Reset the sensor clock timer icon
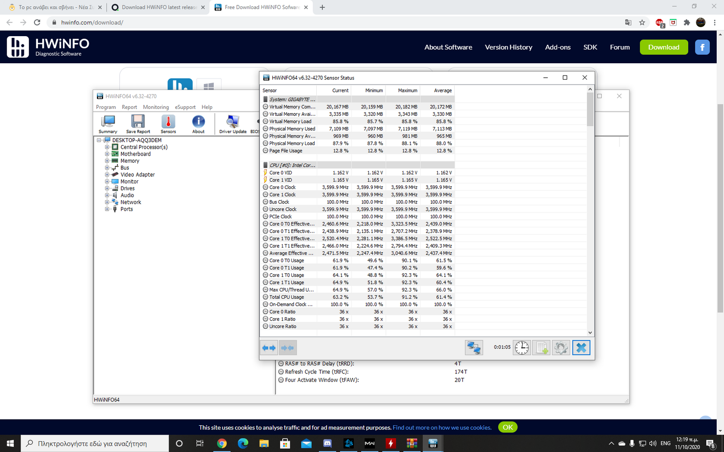 coord(522,348)
